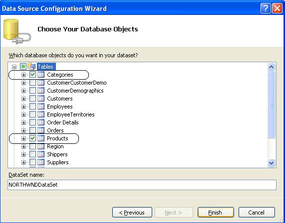This screenshot has height=223, width=285.
Task: Click the Shippers table icon
Action: pos(41,154)
